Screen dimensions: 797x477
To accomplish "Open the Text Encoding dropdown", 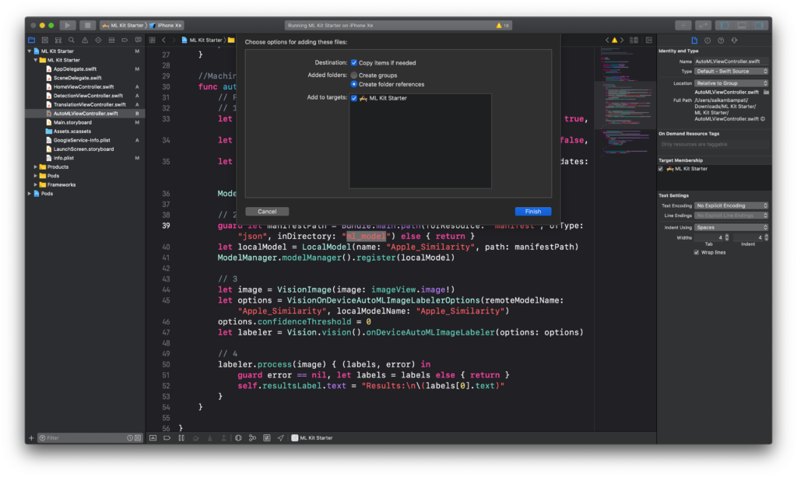I will coord(731,205).
